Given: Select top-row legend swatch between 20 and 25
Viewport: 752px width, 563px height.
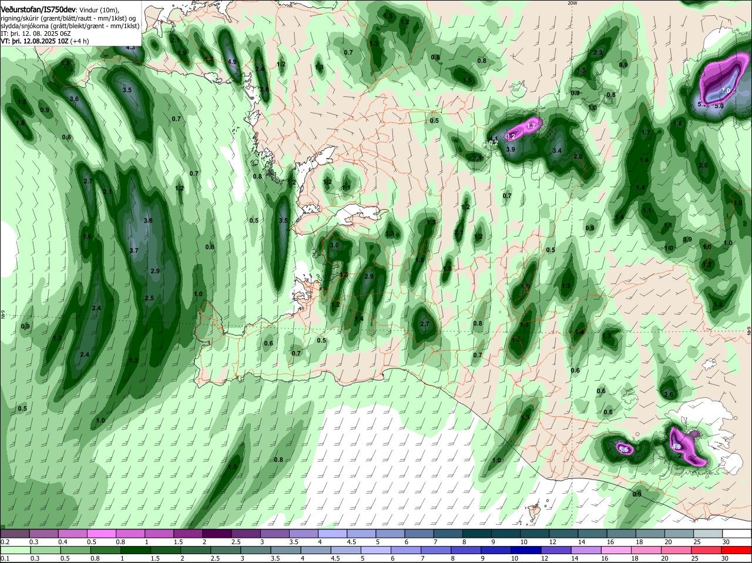Looking at the screenshot, I should 679,533.
